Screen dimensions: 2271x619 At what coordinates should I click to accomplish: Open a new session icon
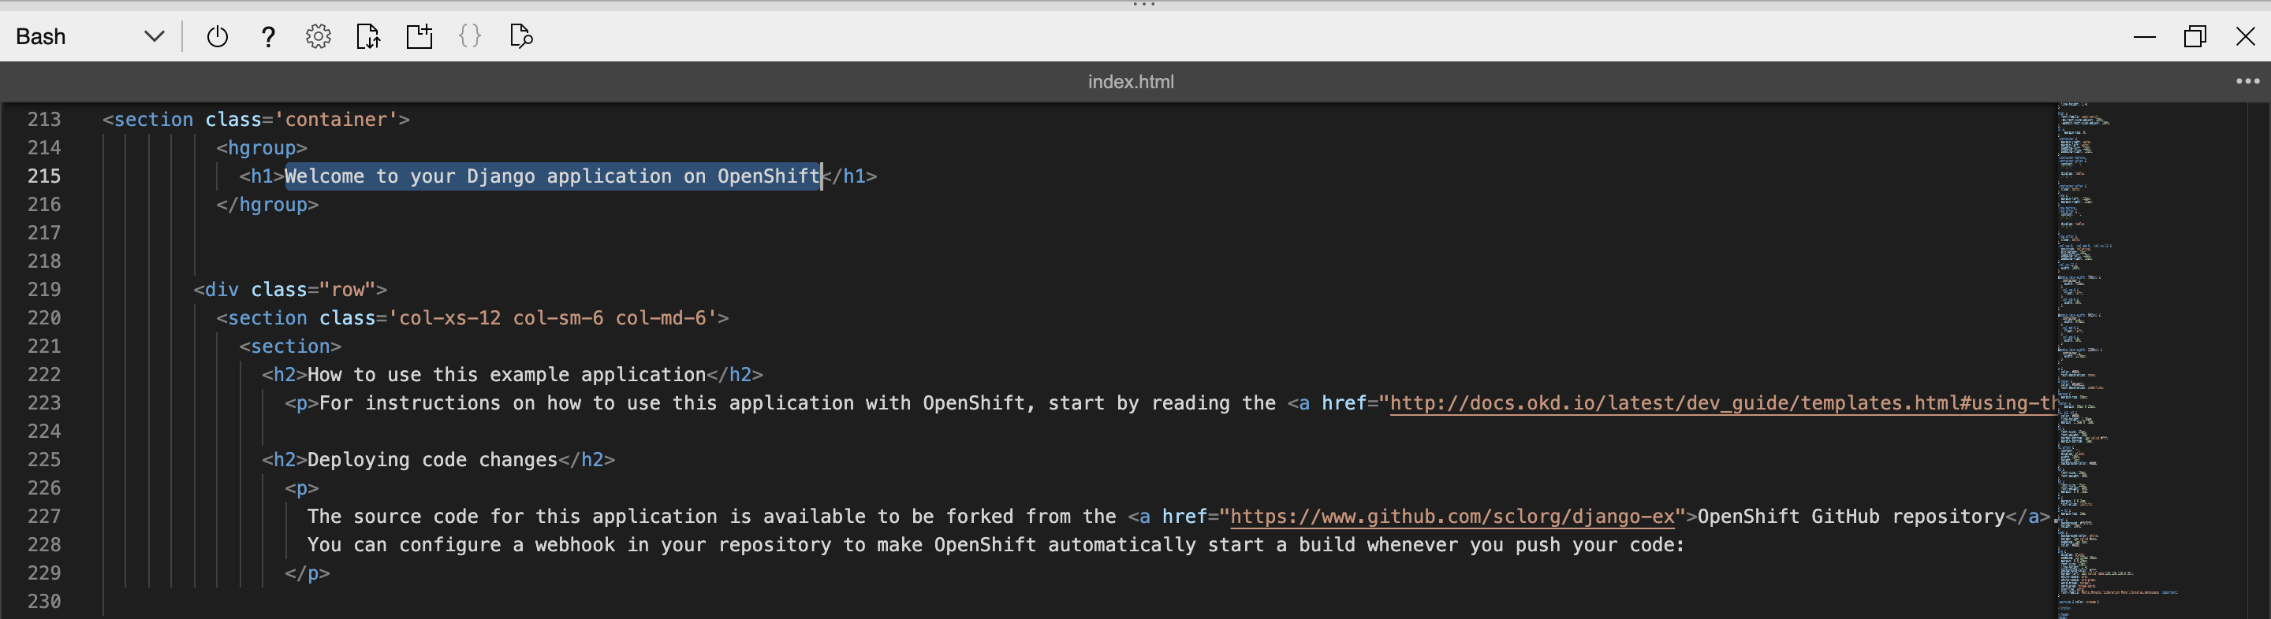[419, 36]
